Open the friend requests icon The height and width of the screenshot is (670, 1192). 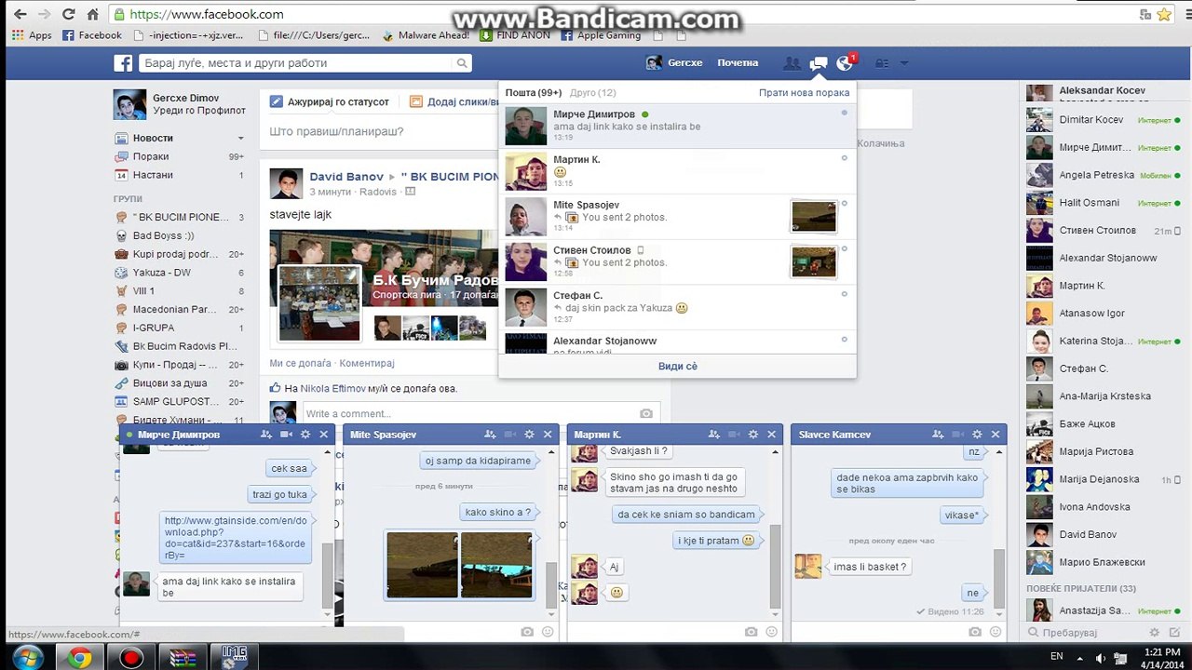point(792,63)
